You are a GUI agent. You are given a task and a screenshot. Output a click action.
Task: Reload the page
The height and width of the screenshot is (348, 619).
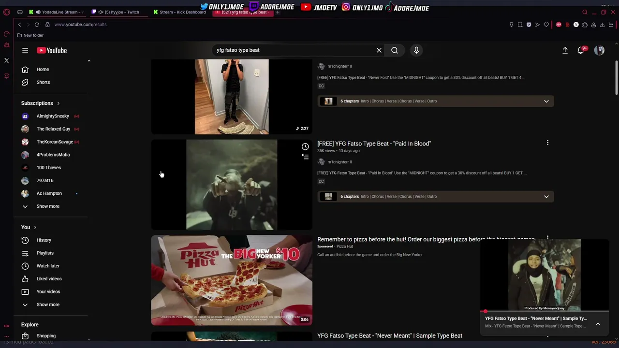37,25
